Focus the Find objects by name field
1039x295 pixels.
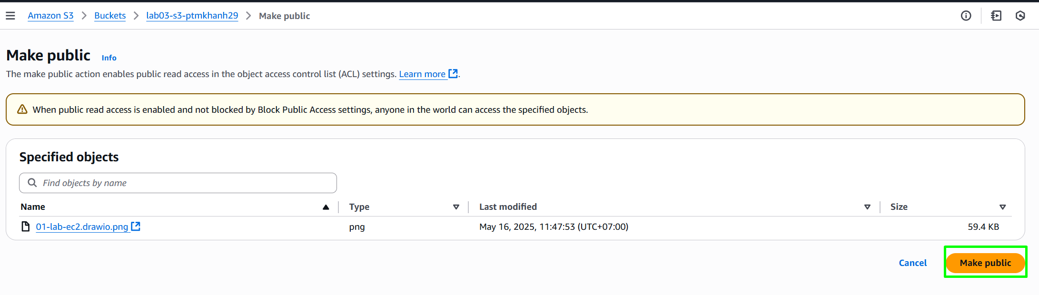tap(178, 183)
